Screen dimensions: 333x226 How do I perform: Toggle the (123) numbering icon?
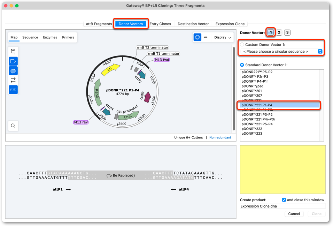tap(13, 90)
